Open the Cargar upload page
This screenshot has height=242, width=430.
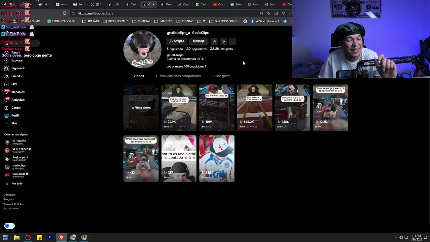pyautogui.click(x=13, y=108)
